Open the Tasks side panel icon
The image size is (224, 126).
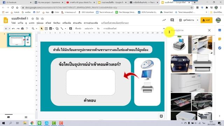(220, 48)
